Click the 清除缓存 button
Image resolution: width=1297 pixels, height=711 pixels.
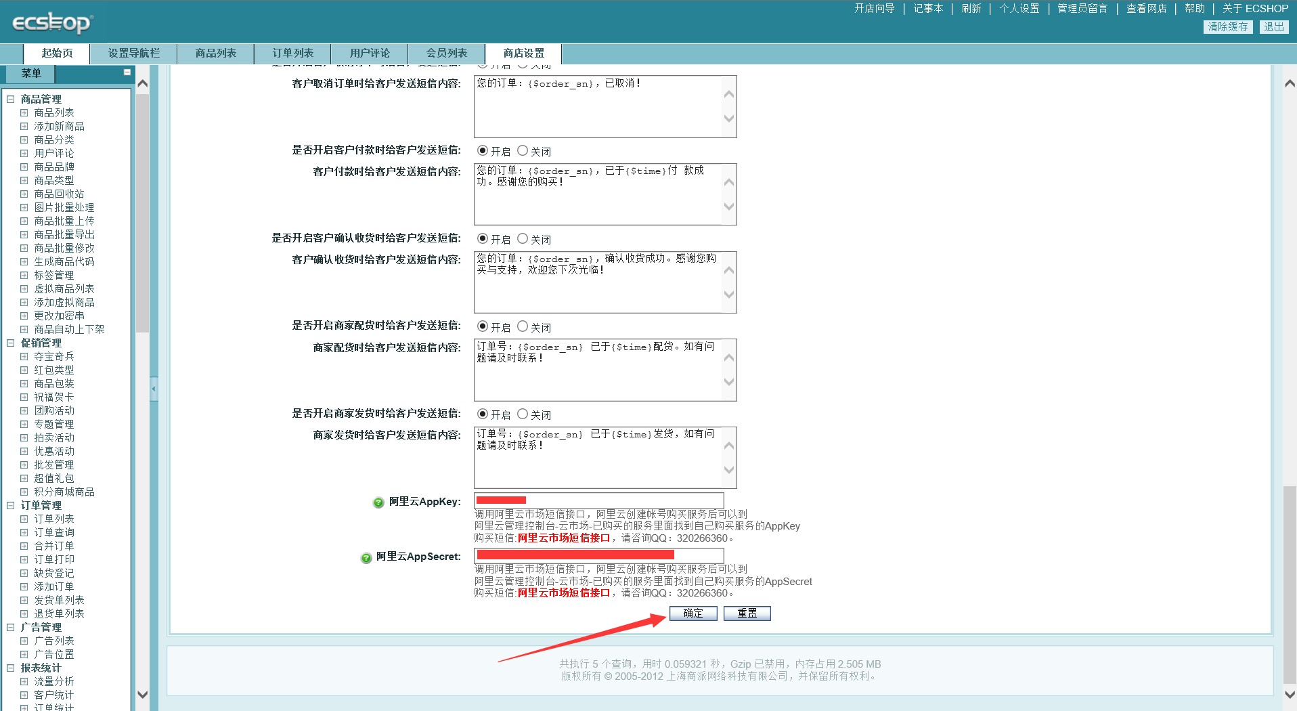point(1228,26)
